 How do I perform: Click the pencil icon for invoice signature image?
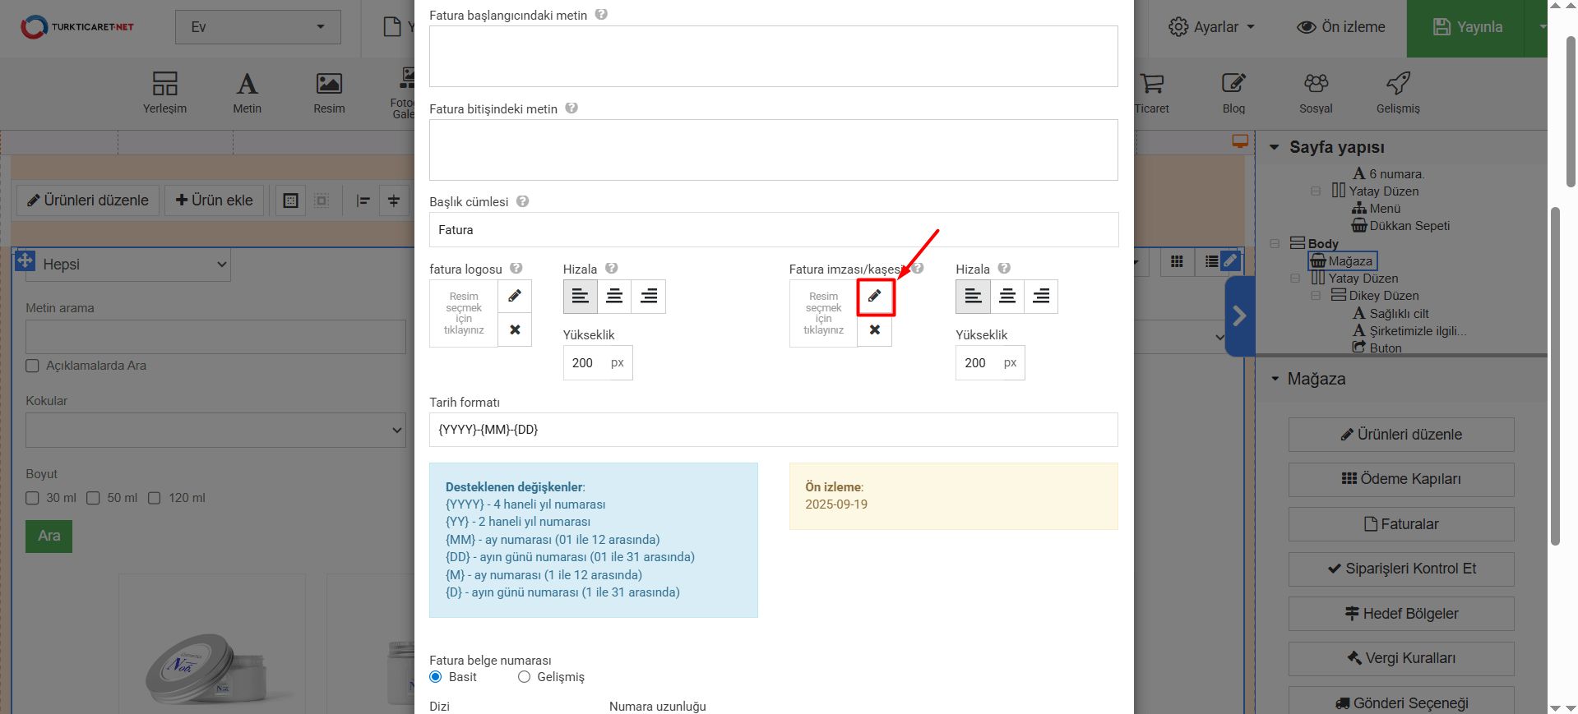(875, 297)
